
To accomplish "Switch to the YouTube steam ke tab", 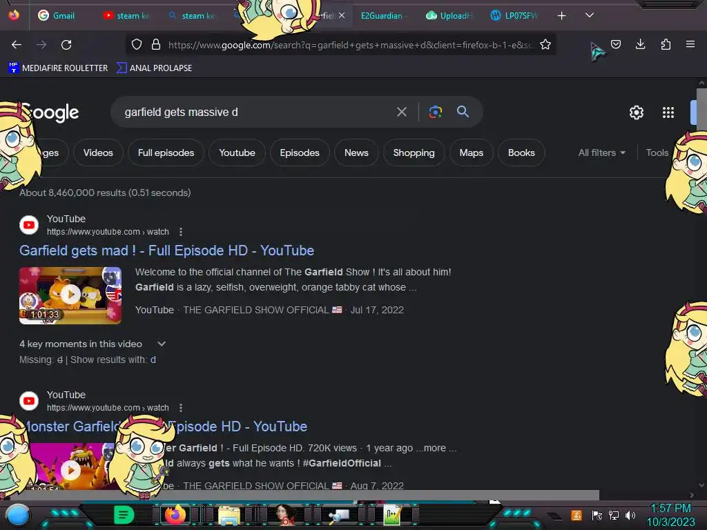I will [126, 15].
